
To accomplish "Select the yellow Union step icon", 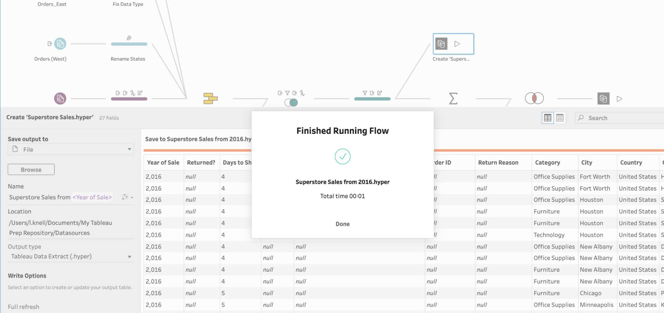I will tap(210, 99).
